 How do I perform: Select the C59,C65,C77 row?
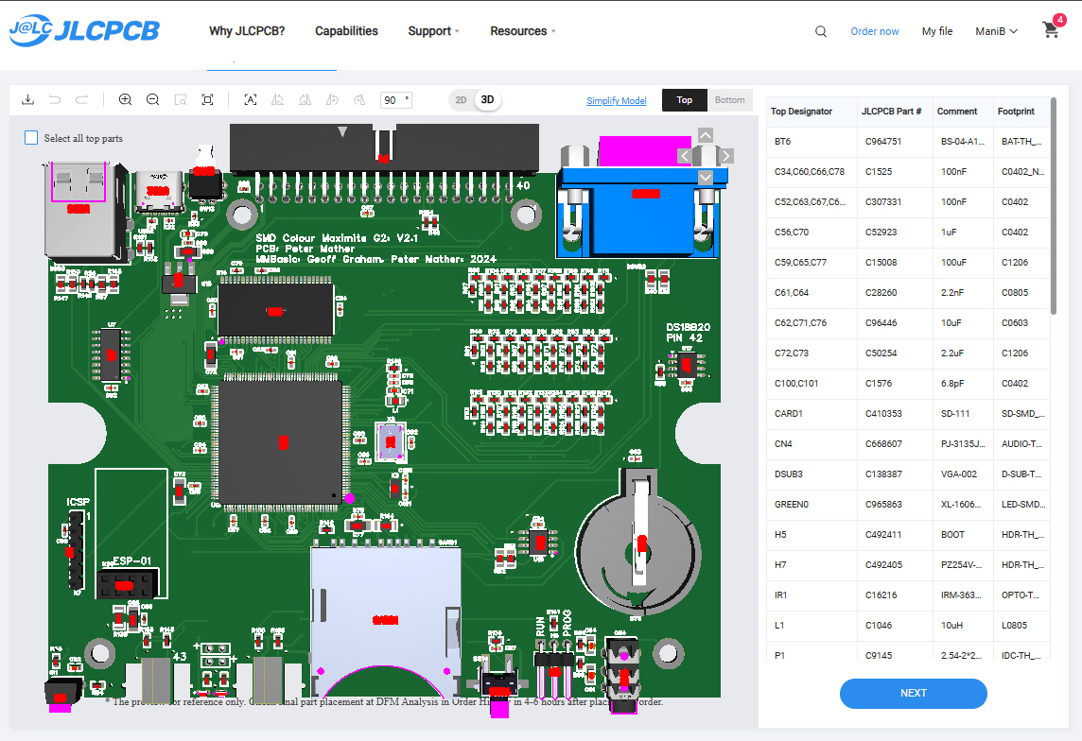click(908, 263)
